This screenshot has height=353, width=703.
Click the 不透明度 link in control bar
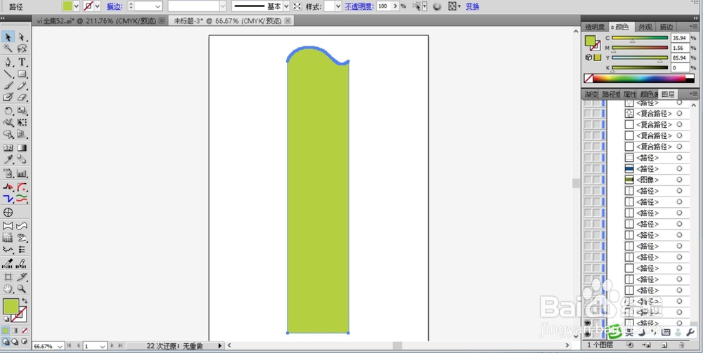pos(359,6)
